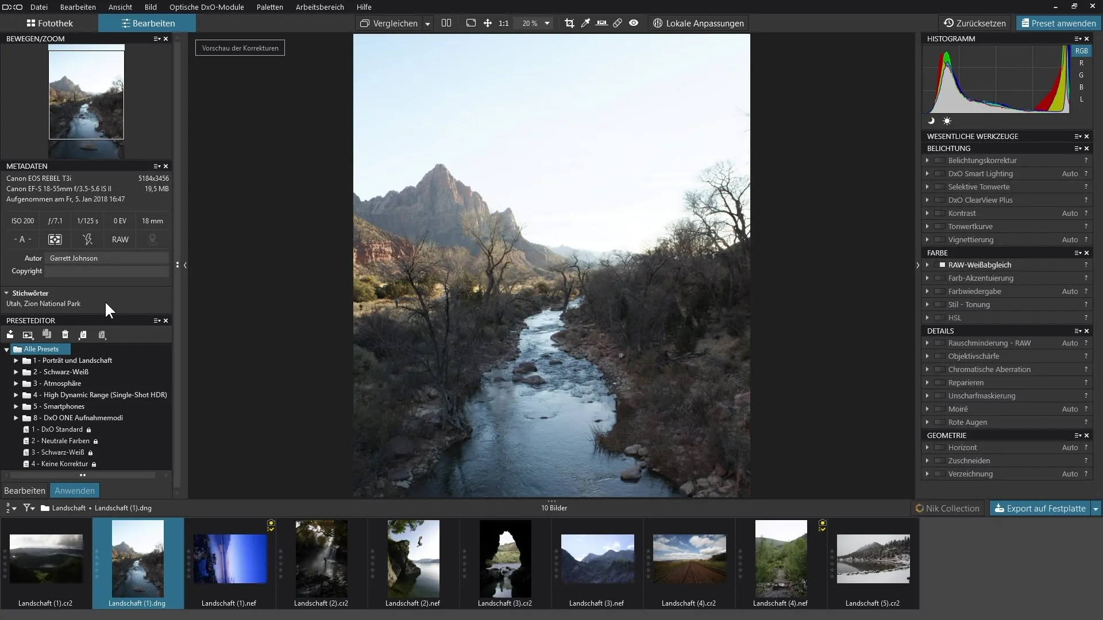Toggle shadow clipping moon icon
The width and height of the screenshot is (1103, 620).
click(x=931, y=121)
